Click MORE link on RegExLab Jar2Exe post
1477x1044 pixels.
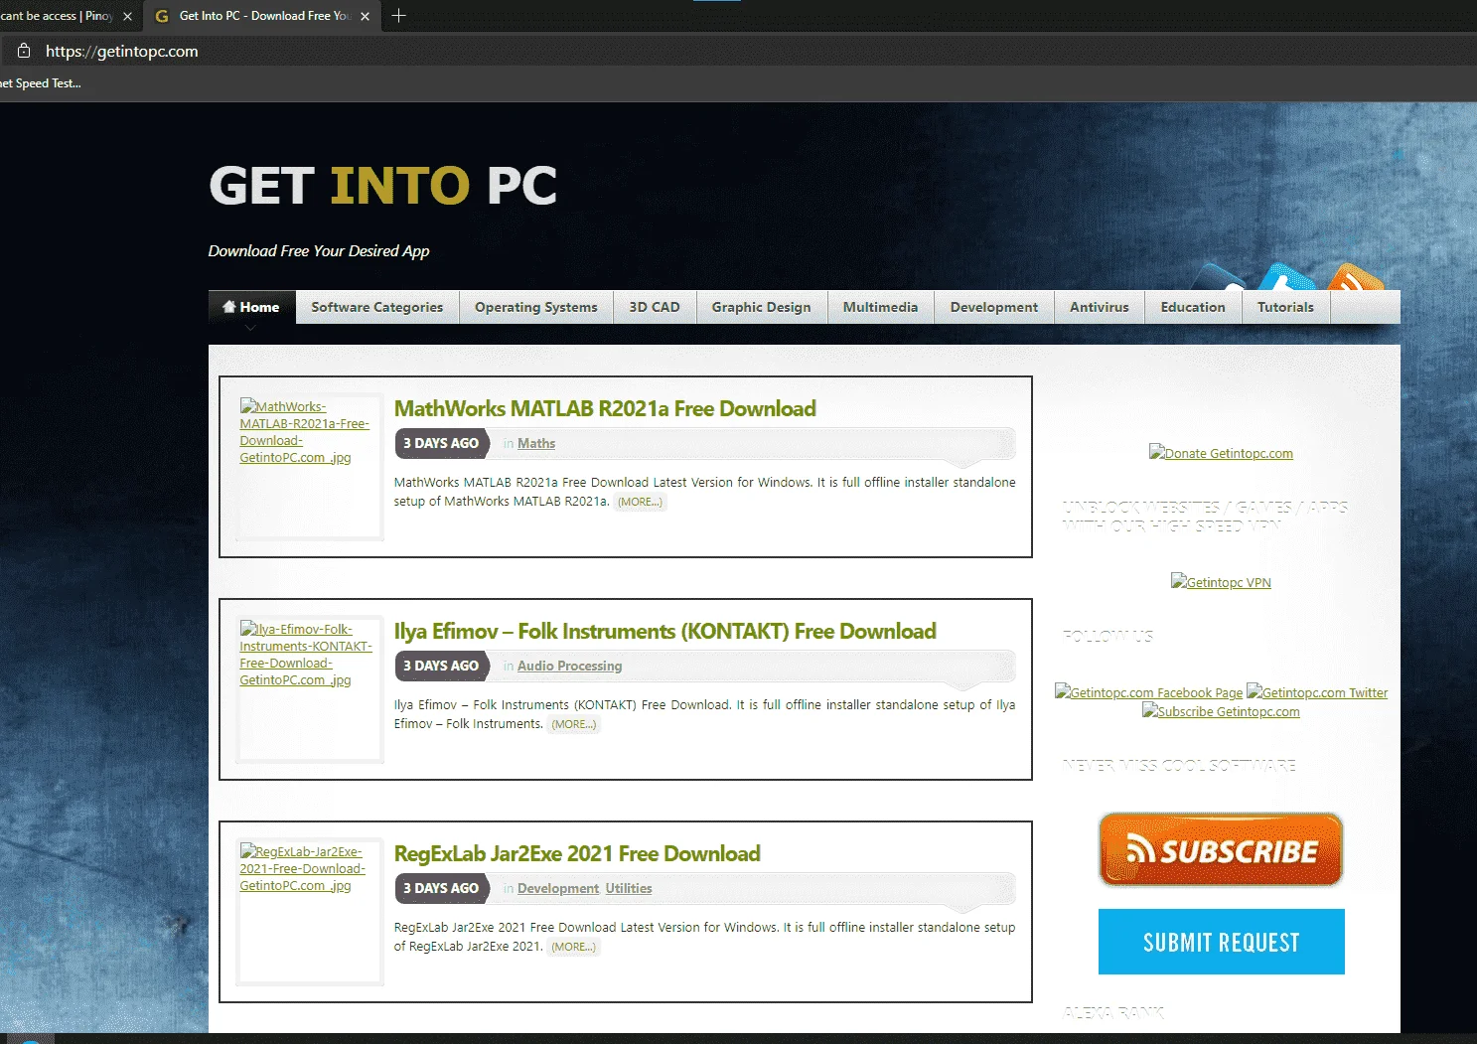[x=574, y=947]
